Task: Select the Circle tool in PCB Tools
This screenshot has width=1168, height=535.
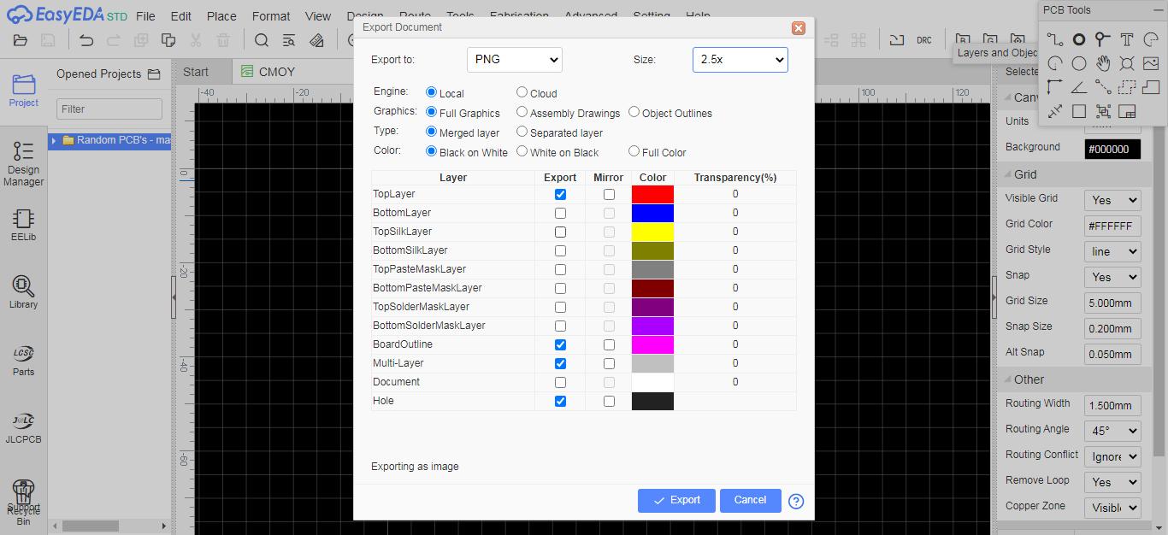Action: tap(1079, 63)
